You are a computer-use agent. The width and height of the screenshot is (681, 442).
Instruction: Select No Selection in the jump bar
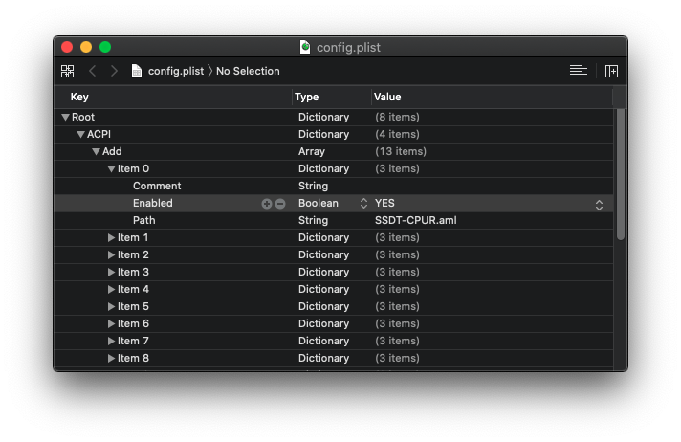[248, 71]
